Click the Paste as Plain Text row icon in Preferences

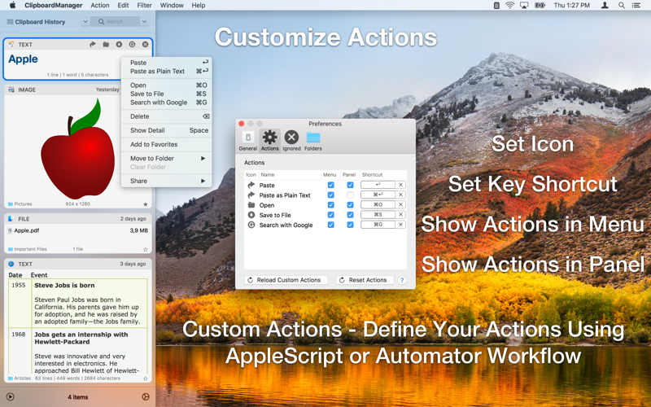251,195
